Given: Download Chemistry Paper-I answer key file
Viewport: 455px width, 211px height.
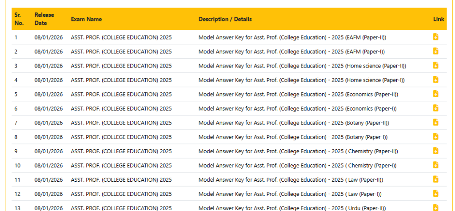Looking at the screenshot, I should (x=435, y=165).
